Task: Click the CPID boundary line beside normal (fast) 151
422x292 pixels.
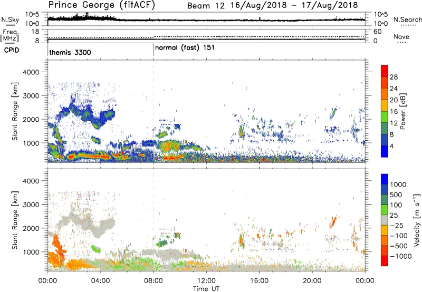Action: point(154,50)
